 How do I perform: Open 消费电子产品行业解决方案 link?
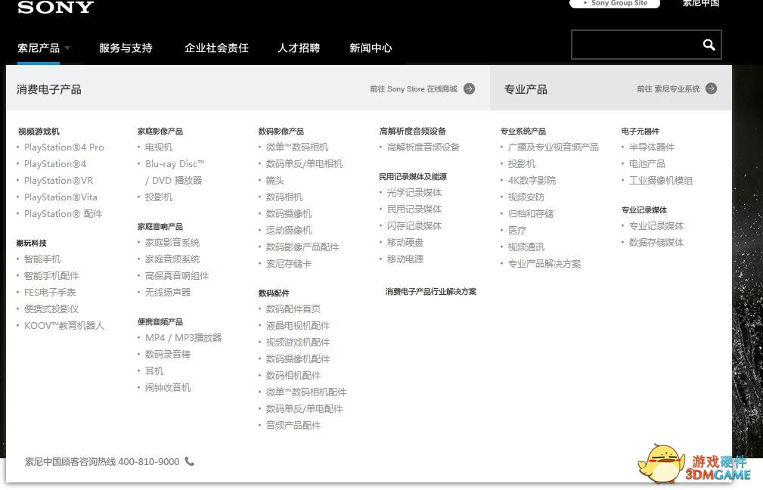coord(430,291)
